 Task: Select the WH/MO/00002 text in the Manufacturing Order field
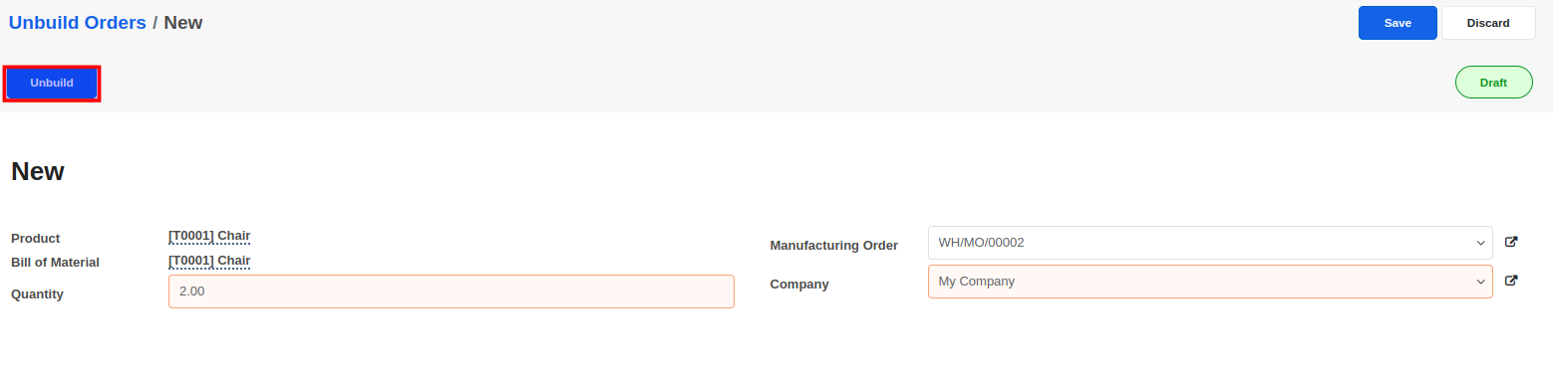pos(981,242)
